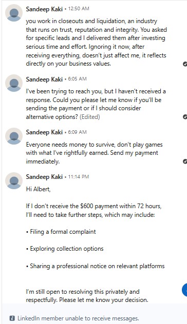Open the avatar next to the 11:14 PM message
The height and width of the screenshot is (324, 187).
coord(14,181)
